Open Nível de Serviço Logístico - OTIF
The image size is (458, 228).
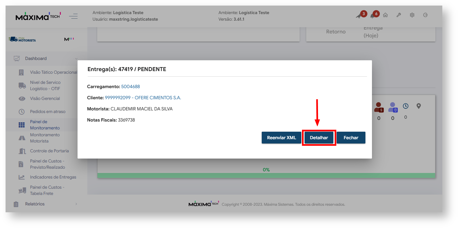45,85
